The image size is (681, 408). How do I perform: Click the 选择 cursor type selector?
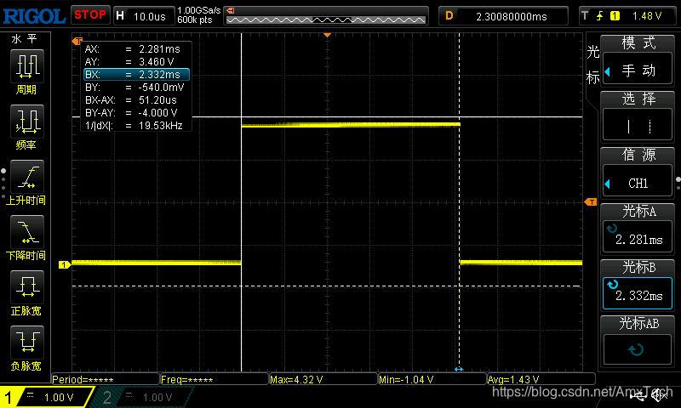click(x=637, y=126)
